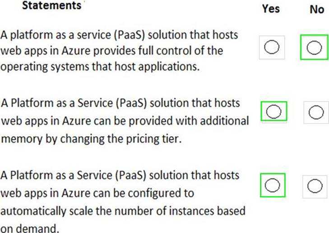The height and width of the screenshot is (233, 329).
Task: Select No for the pricing tier memory statement
Action: click(x=316, y=112)
